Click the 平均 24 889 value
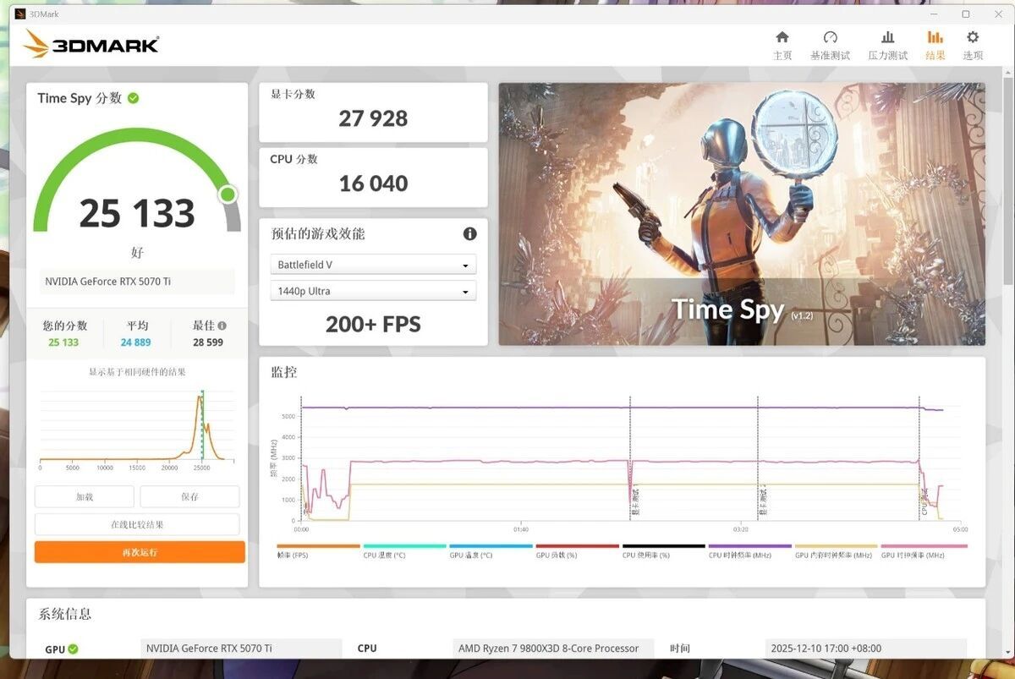This screenshot has width=1015, height=679. (x=135, y=342)
